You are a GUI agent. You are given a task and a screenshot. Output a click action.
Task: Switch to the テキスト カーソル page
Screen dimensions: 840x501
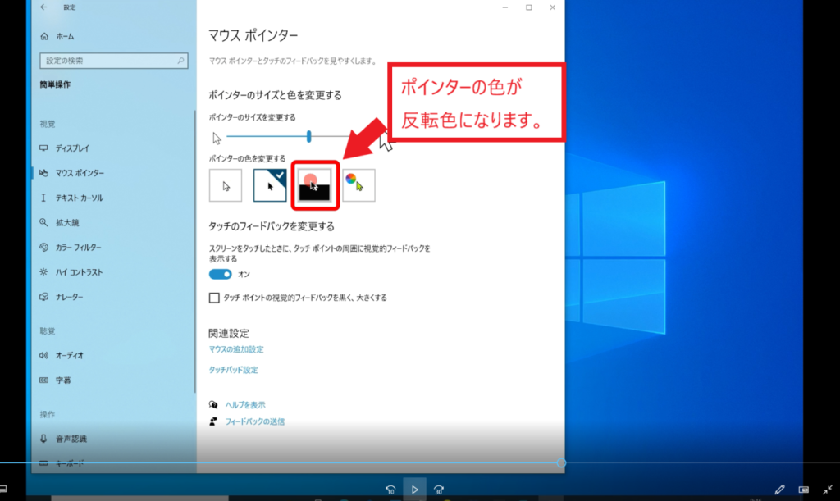click(x=79, y=198)
